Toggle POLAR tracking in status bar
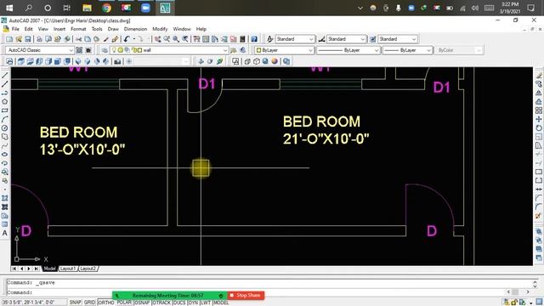Viewport: 544px width, 306px height. (x=124, y=303)
